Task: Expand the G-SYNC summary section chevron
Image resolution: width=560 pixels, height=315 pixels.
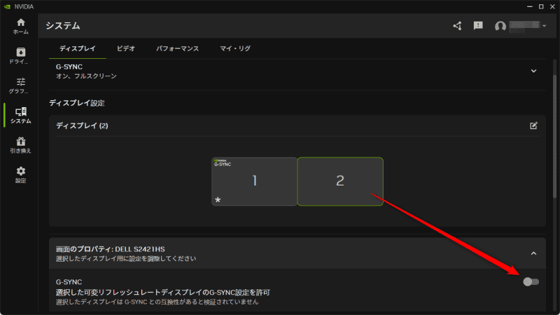Action: coord(534,71)
